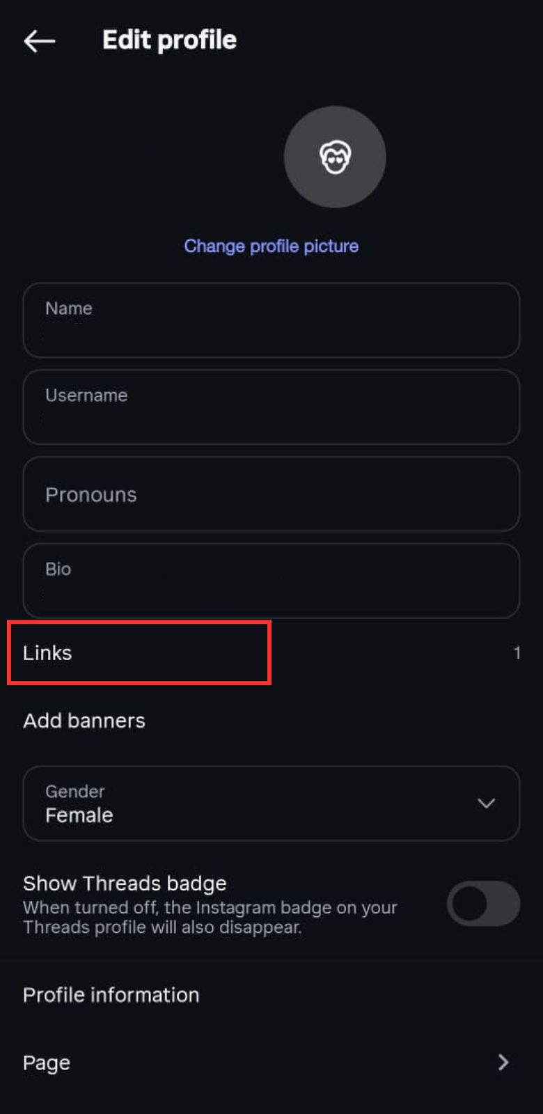Tap the selected Female gender value
The image size is (543, 1114).
(x=79, y=815)
